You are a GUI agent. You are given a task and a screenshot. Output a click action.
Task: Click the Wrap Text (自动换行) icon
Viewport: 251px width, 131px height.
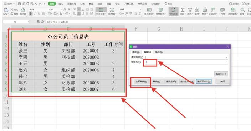112,10
